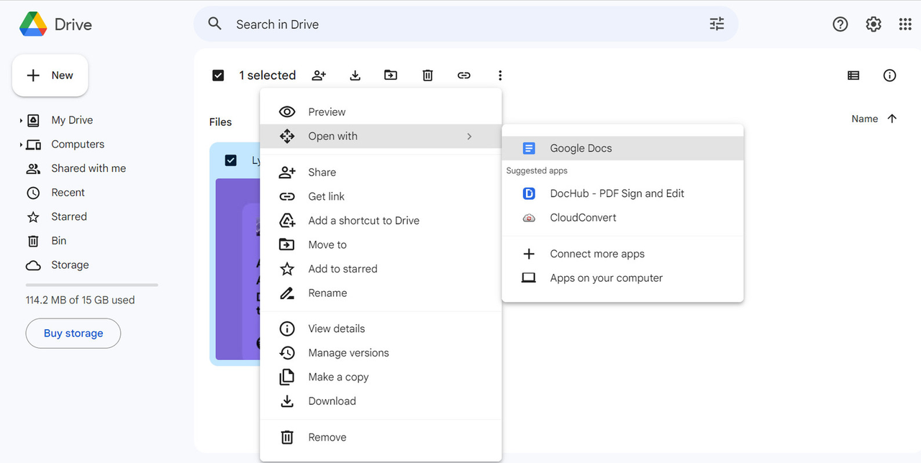The height and width of the screenshot is (463, 921).
Task: Untick the file card checkbox
Action: (231, 160)
